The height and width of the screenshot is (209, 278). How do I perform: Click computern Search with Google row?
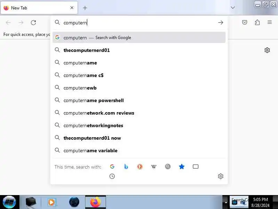139,38
